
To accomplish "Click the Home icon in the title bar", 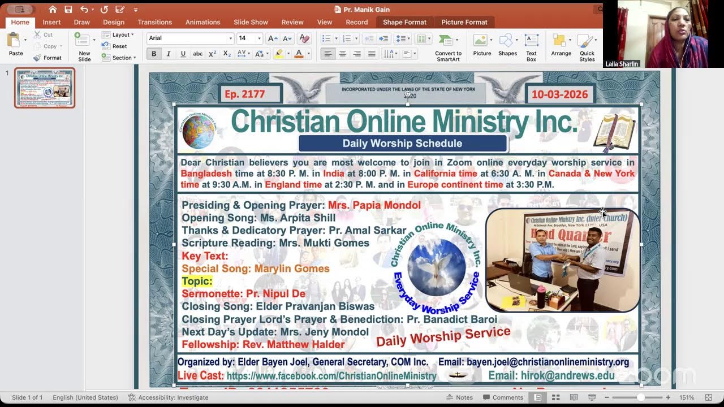I will coord(53,10).
